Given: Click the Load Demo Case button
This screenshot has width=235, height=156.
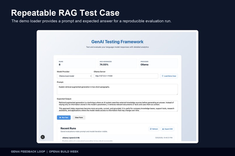Looking at the screenshot, I should (x=169, y=76).
